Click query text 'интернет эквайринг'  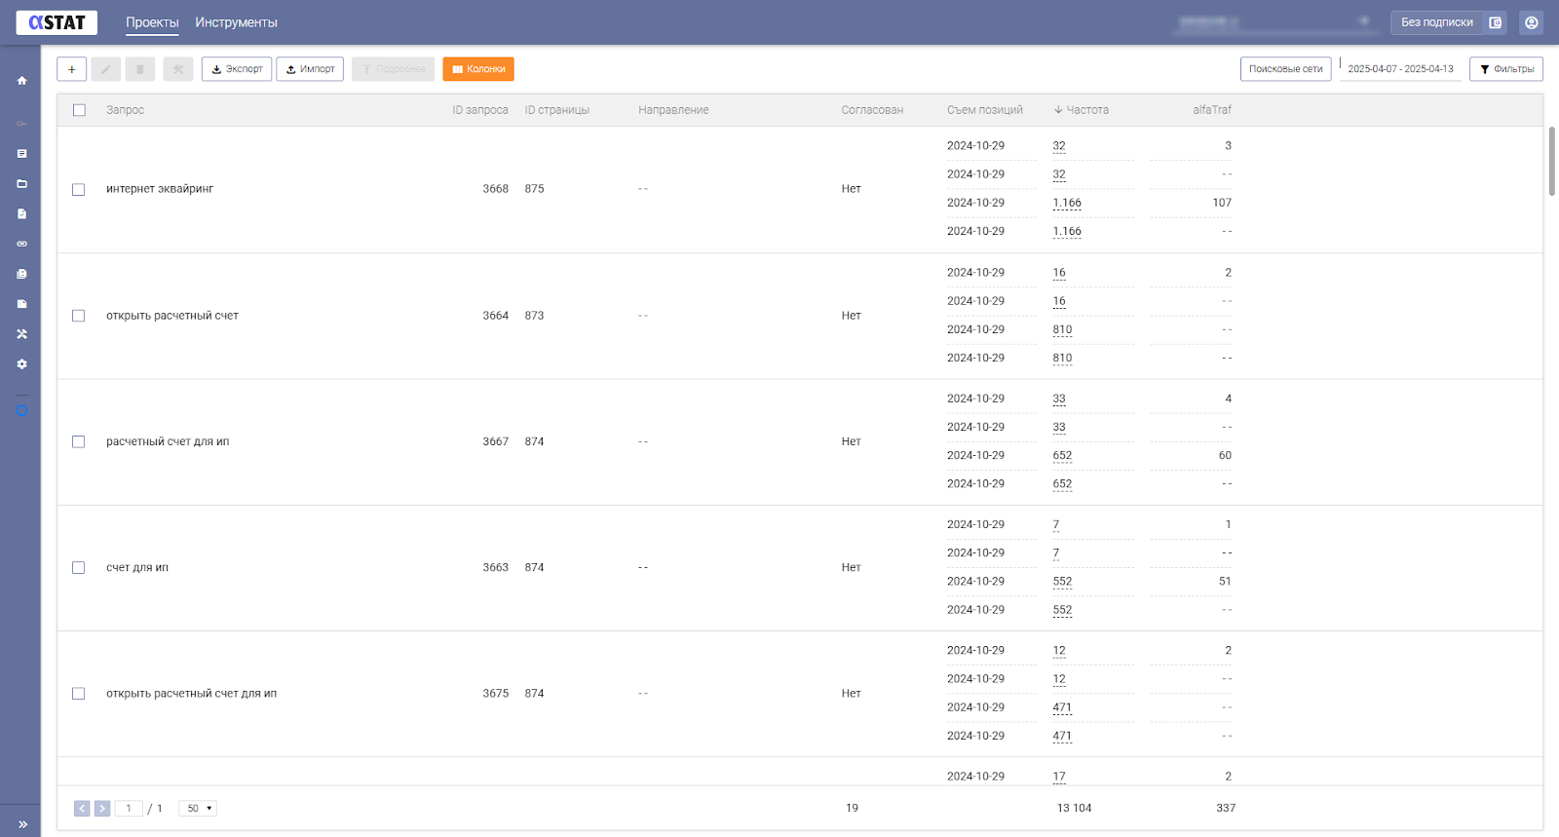click(x=160, y=189)
